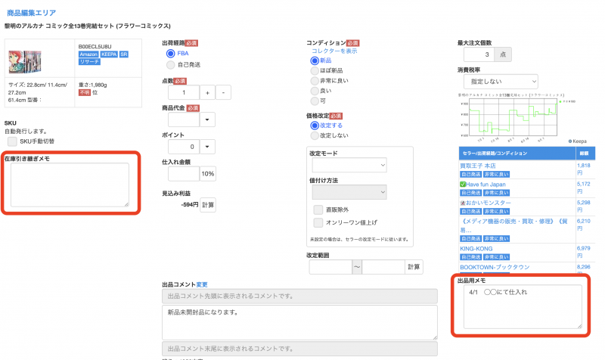Select condition 非常に良い
The width and height of the screenshot is (605, 360).
(315, 81)
